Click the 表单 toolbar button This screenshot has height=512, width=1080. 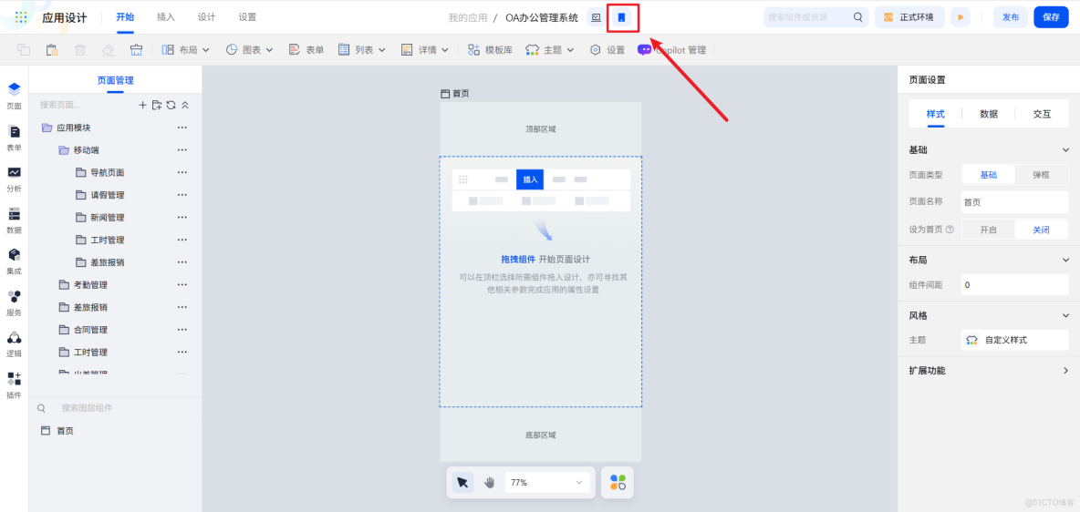pos(306,49)
